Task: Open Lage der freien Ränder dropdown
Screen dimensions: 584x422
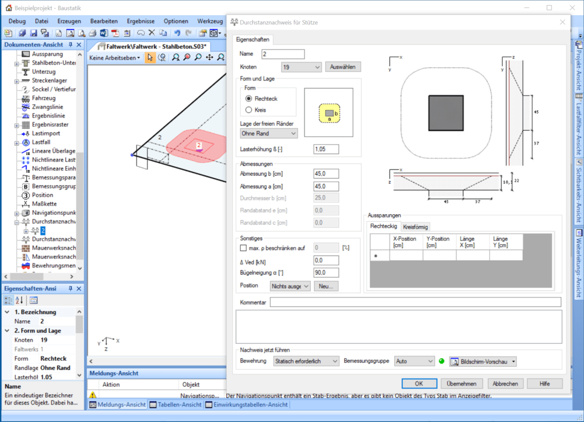Action: (269, 133)
